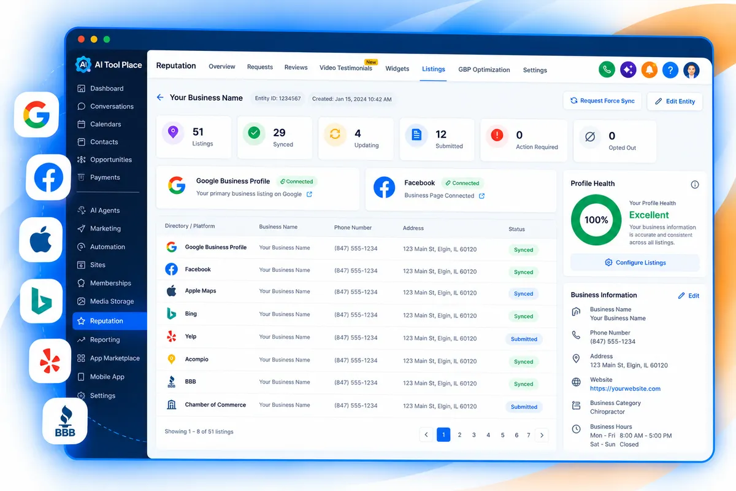Click the Marketing megaphone icon
736x491 pixels.
82,228
